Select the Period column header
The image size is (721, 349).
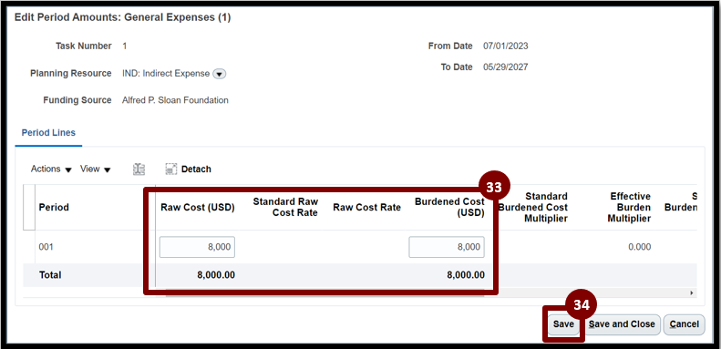tap(54, 208)
